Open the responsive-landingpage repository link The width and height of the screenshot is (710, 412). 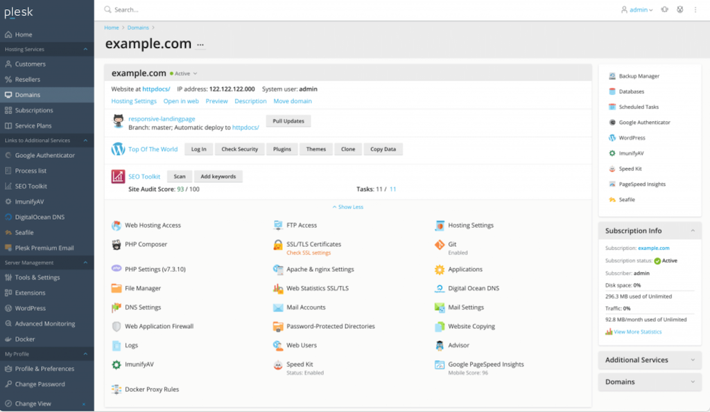coord(162,119)
